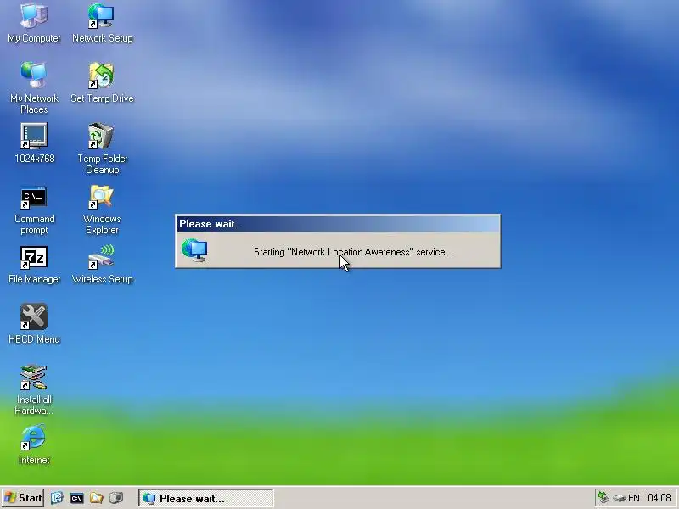Click the network icon in Please wait dialog
The width and height of the screenshot is (679, 509).
pos(194,250)
